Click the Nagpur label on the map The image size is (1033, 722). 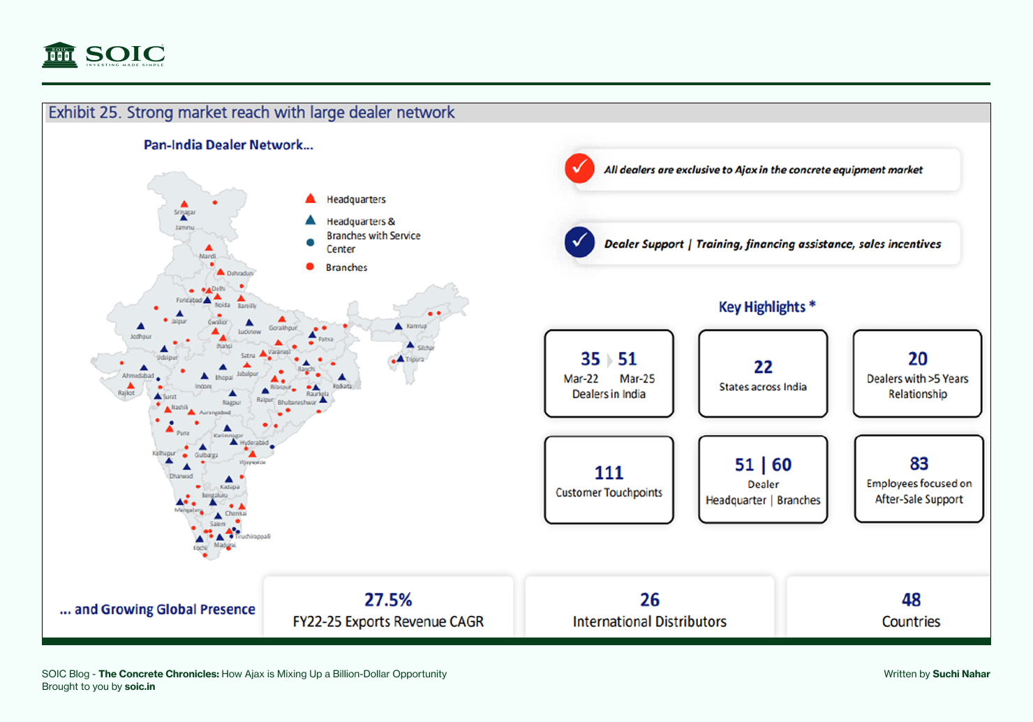(x=232, y=403)
